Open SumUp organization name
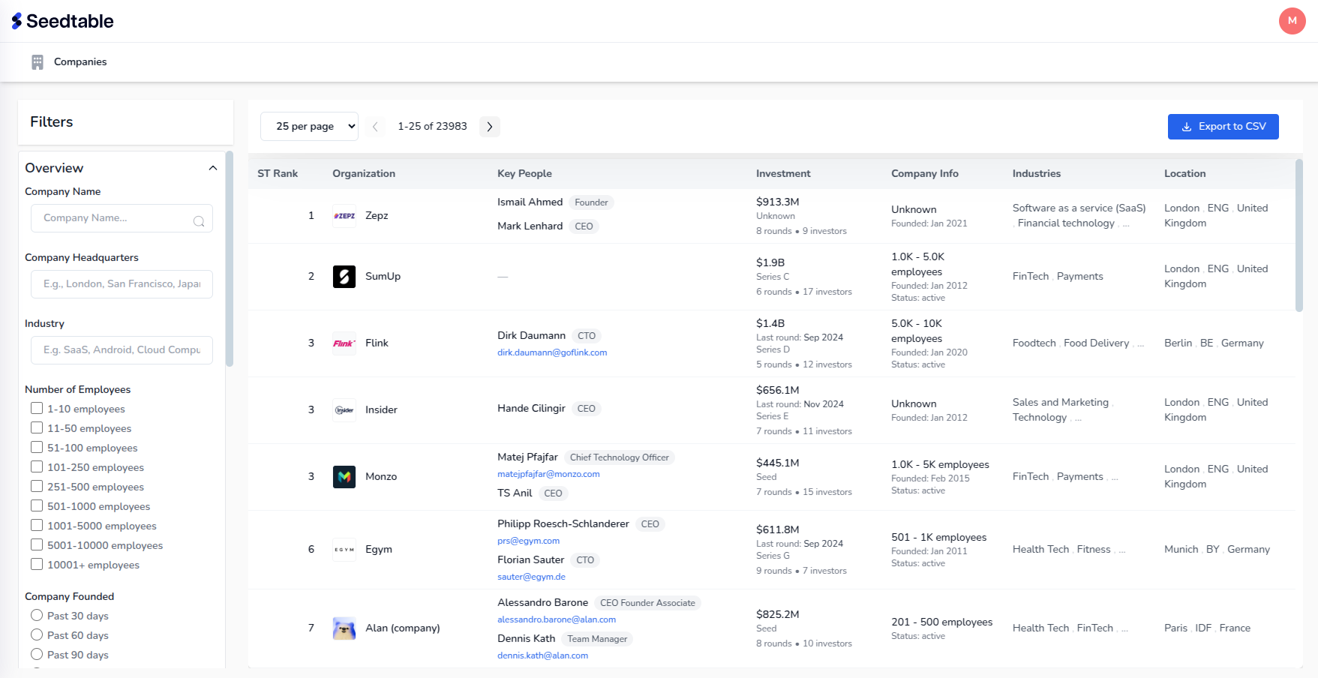 pyautogui.click(x=383, y=277)
